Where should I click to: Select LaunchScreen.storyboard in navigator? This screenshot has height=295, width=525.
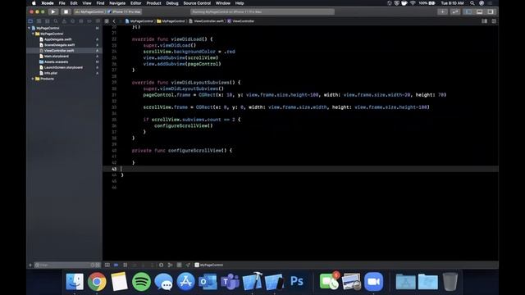pyautogui.click(x=64, y=67)
